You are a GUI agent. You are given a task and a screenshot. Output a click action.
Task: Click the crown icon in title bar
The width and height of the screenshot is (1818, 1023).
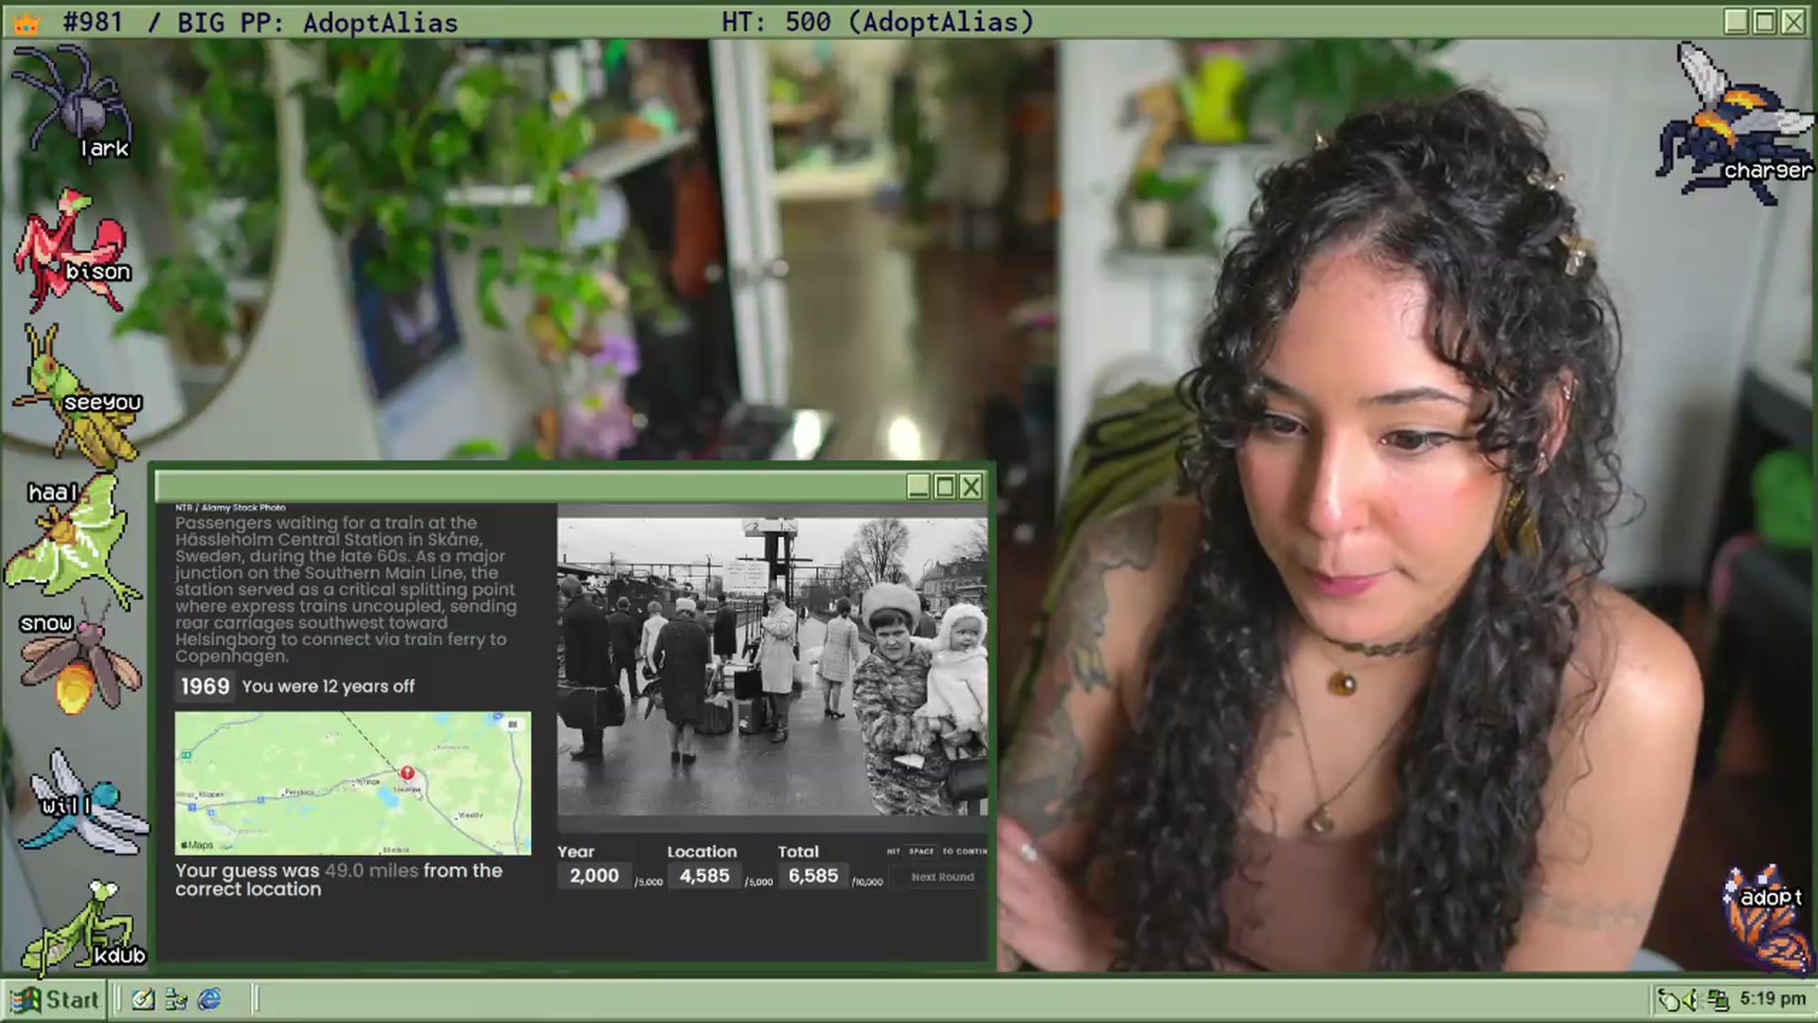(x=27, y=23)
